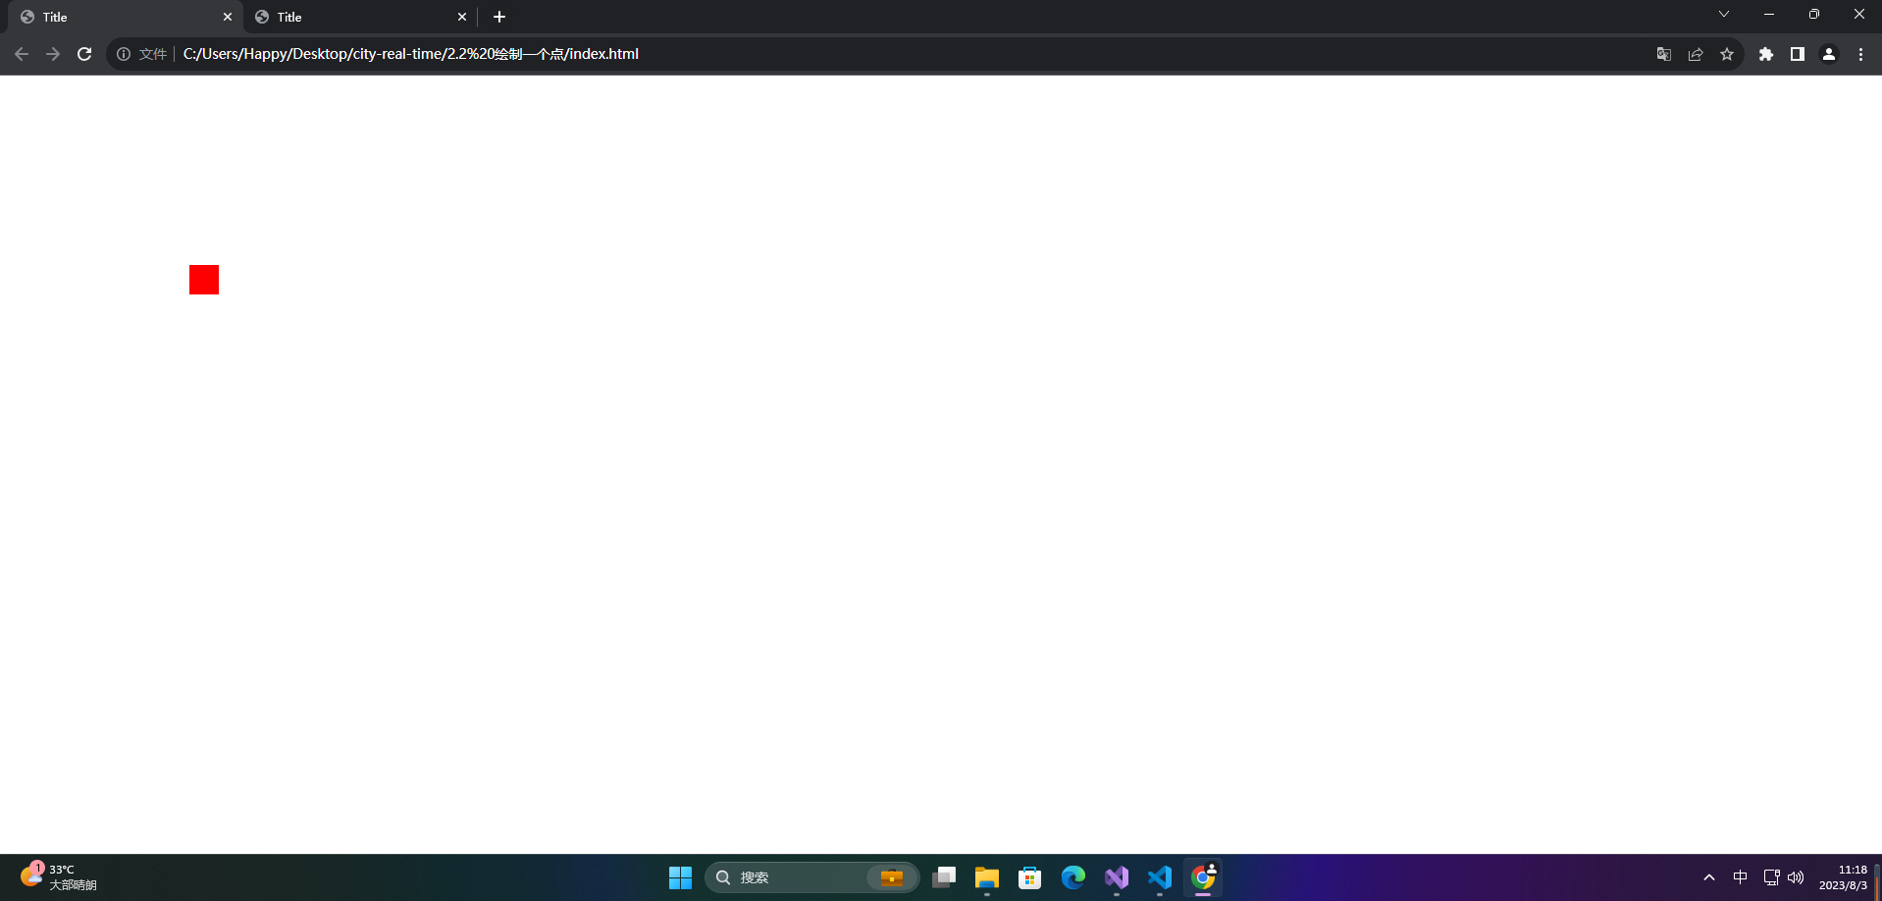Bookmark this page with the star
Viewport: 1882px width, 901px height.
click(x=1727, y=54)
